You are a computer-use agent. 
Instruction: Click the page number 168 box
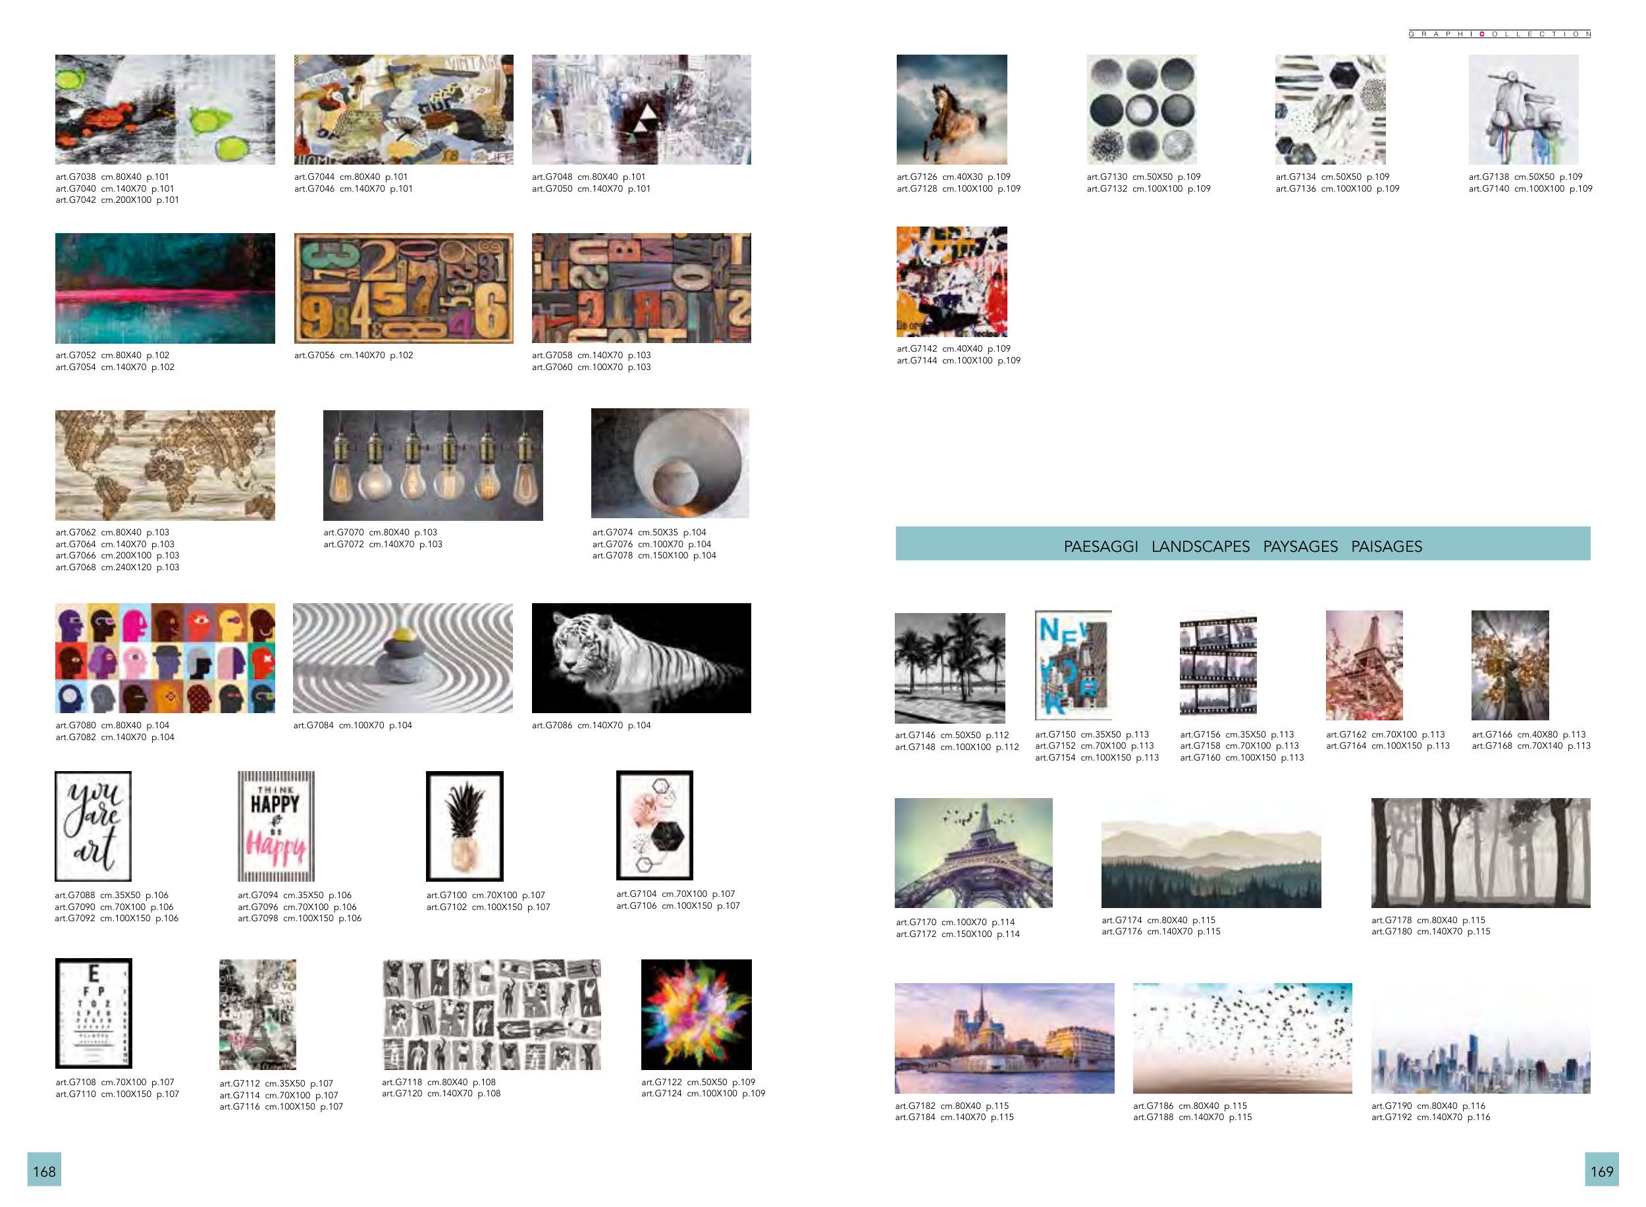pos(44,1169)
